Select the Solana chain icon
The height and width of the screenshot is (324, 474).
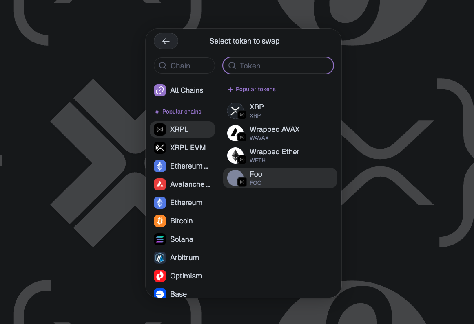coord(160,239)
